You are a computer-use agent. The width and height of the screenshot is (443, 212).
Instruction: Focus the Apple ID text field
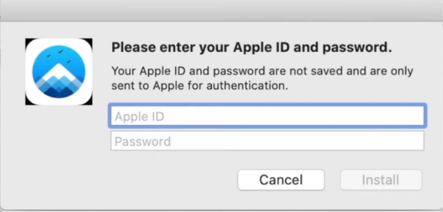[267, 116]
